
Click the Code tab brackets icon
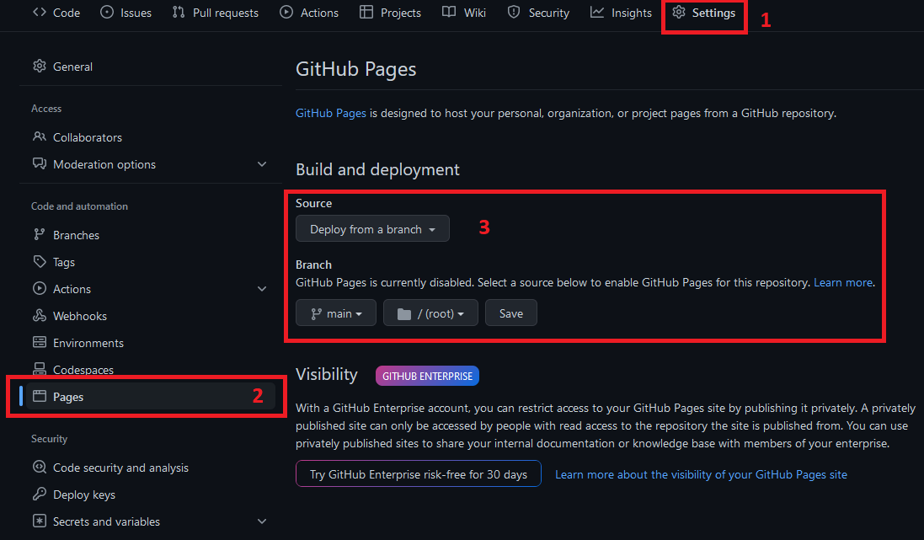point(40,13)
